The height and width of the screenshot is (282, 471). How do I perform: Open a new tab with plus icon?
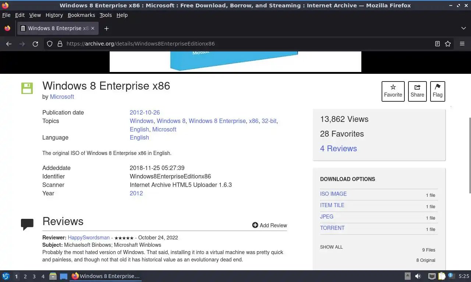(x=106, y=28)
